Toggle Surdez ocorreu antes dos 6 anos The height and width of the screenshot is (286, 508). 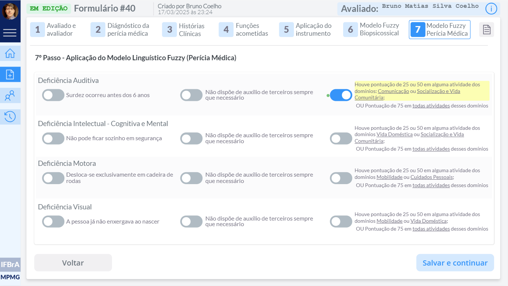[x=53, y=95]
